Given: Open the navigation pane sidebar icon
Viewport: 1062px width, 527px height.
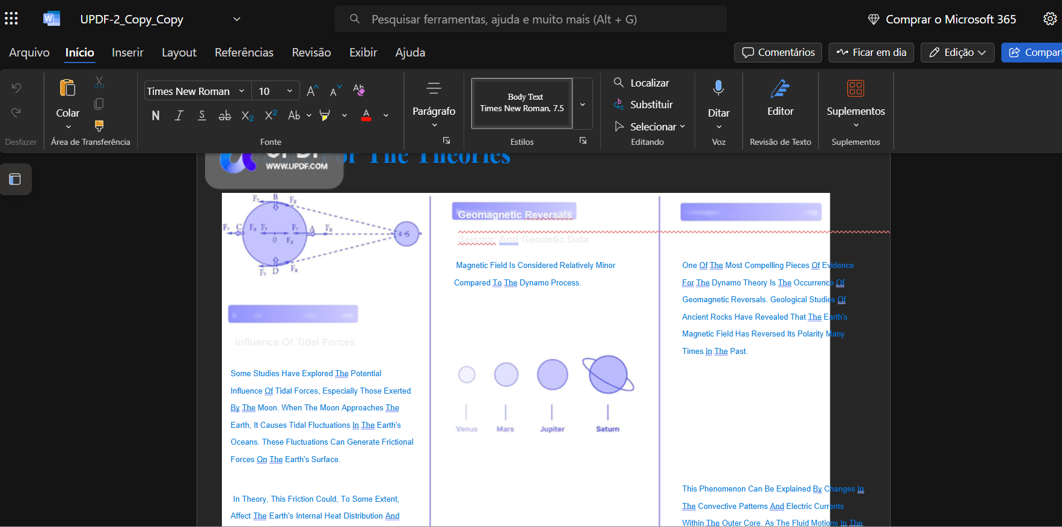Looking at the screenshot, I should tap(15, 179).
